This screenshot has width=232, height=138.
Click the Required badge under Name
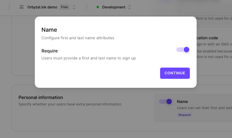click(x=185, y=115)
